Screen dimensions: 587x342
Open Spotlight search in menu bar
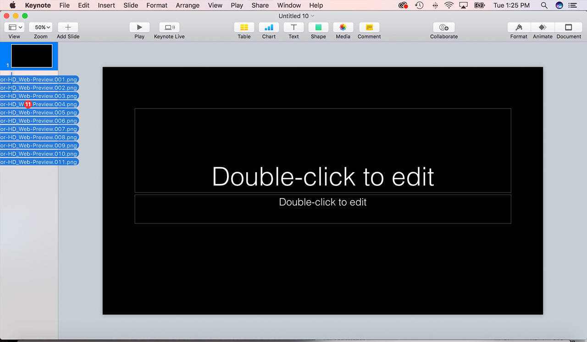click(544, 5)
